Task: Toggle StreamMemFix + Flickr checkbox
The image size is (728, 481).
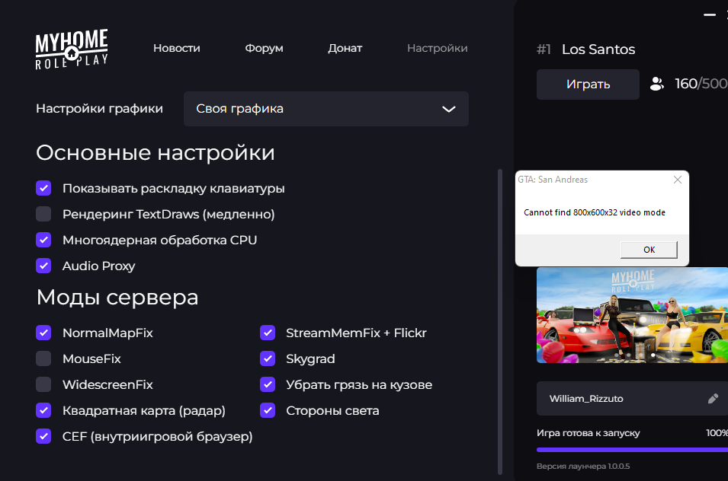Action: 268,333
